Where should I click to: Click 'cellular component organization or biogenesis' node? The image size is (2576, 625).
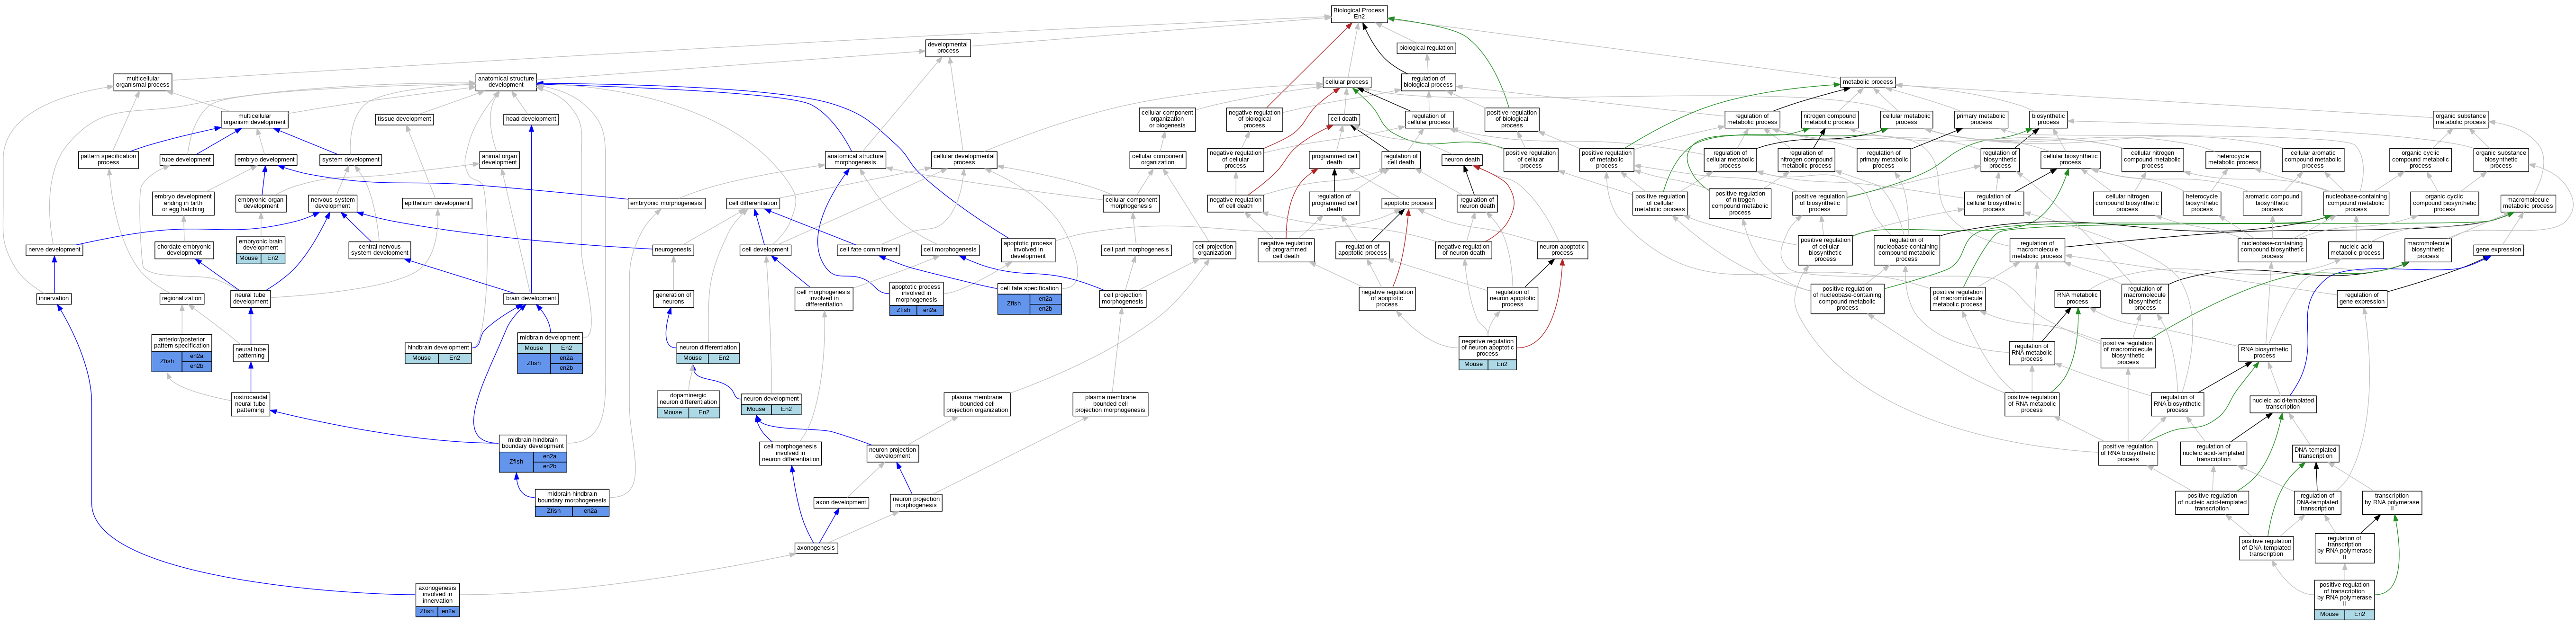point(1167,119)
